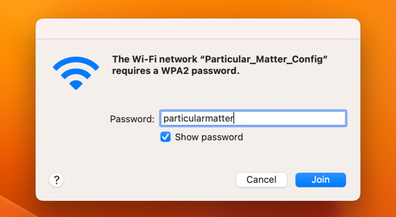The height and width of the screenshot is (217, 396).
Task: Click the "Show password" label text
Action: pos(209,137)
